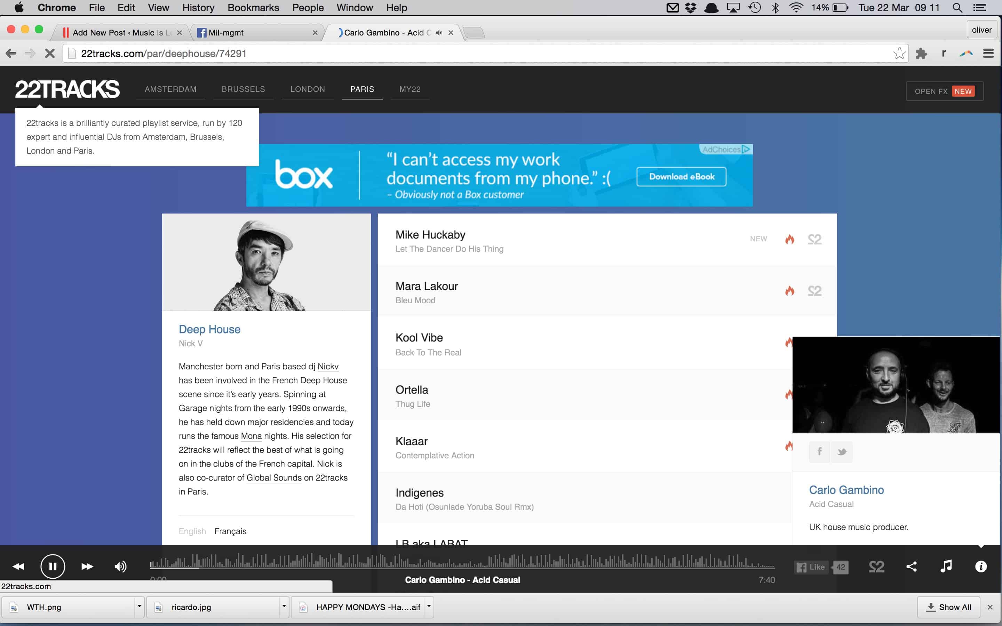Open oliver profile button
The image size is (1002, 626).
(x=982, y=30)
